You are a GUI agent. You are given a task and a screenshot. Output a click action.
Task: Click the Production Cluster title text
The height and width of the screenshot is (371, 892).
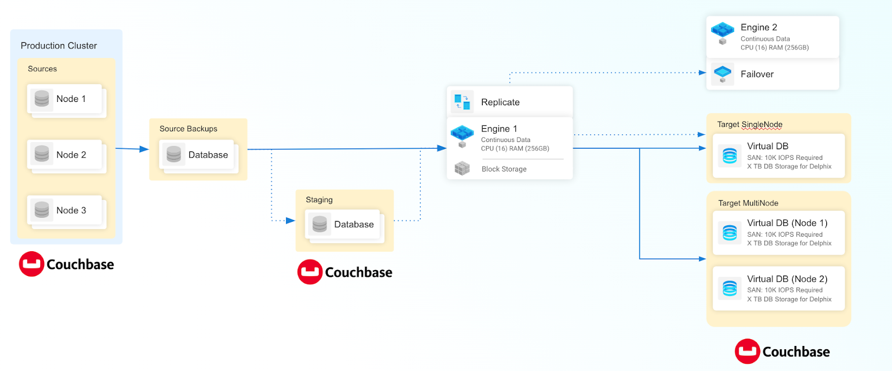pos(59,46)
